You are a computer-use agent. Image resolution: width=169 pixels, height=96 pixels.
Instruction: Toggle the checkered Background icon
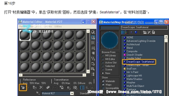click(x=93, y=42)
